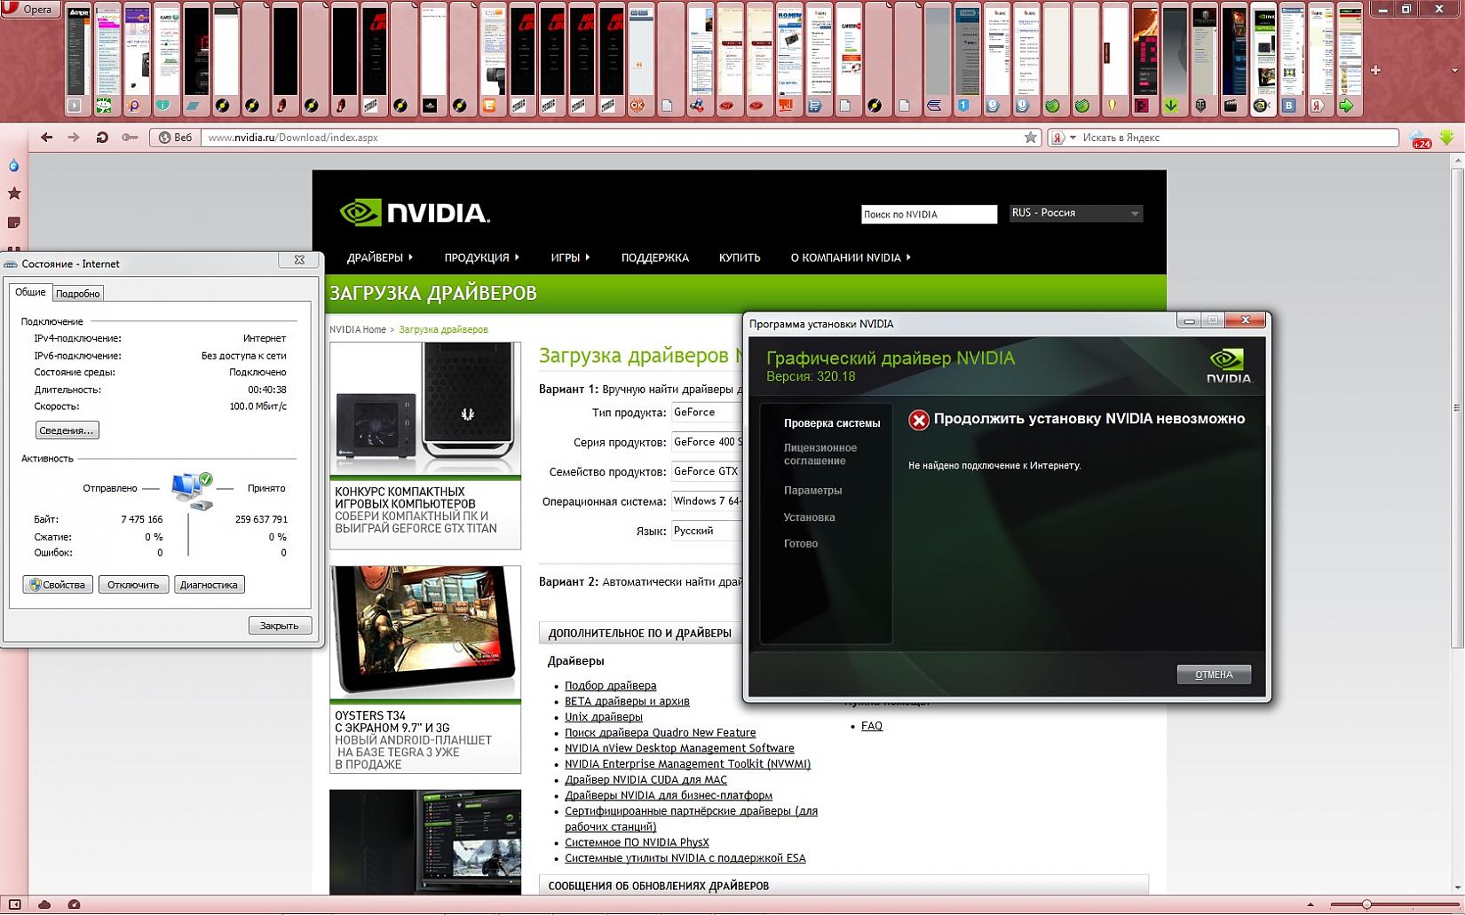
Task: Open the Opera main menu button
Action: pos(30,9)
